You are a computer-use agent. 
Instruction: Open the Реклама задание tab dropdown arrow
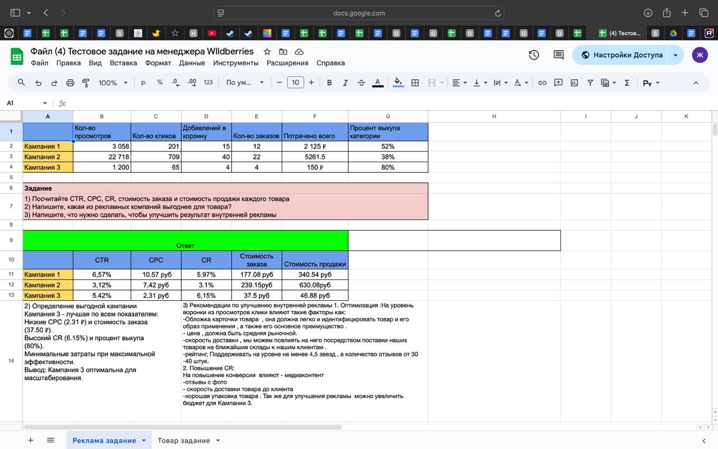(x=144, y=441)
